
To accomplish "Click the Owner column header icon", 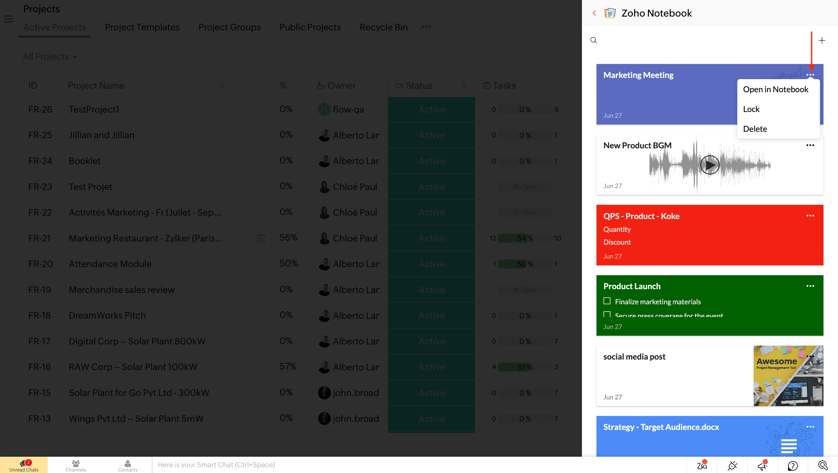I will (321, 86).
